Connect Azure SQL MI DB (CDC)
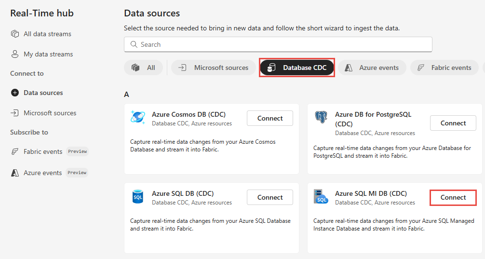 [x=453, y=197]
